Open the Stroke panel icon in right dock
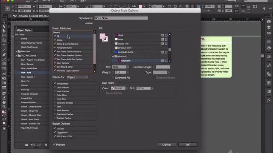273x153 pixels. [269, 42]
